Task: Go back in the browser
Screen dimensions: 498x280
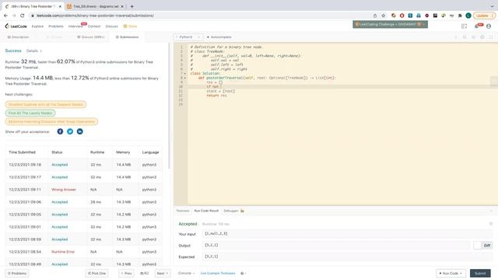Action: [x=5, y=16]
